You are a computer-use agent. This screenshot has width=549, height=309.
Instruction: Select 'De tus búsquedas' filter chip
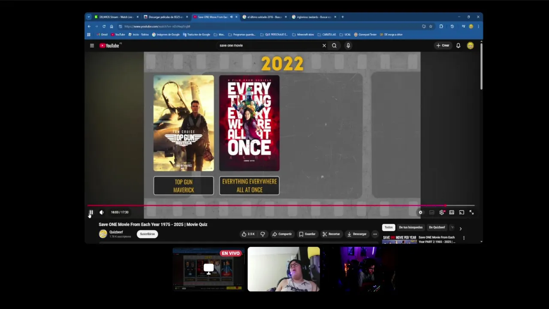(x=410, y=227)
